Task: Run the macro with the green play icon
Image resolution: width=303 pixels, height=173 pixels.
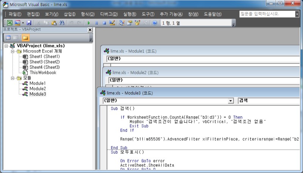Action: click(x=89, y=23)
